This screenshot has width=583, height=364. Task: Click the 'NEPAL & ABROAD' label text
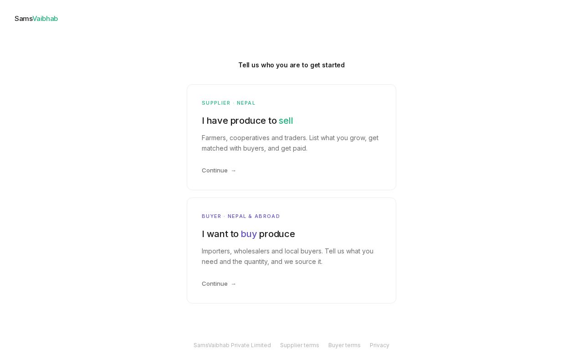point(254,216)
